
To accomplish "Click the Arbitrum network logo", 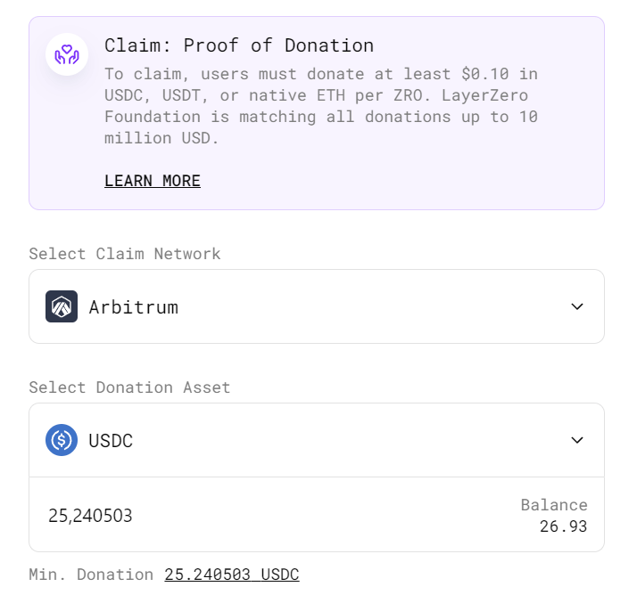I will pos(62,306).
